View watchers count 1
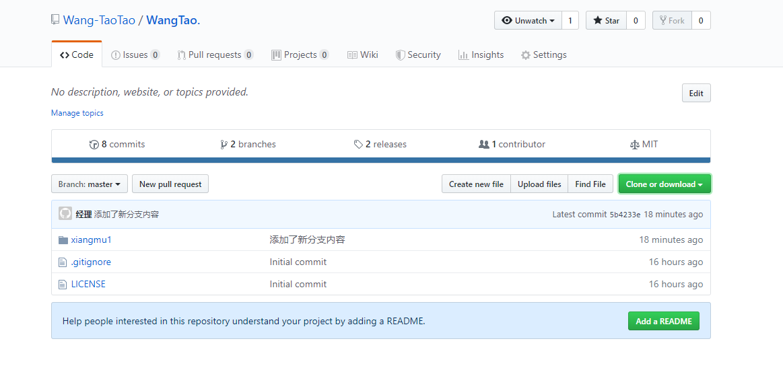This screenshot has width=783, height=370. (x=570, y=20)
